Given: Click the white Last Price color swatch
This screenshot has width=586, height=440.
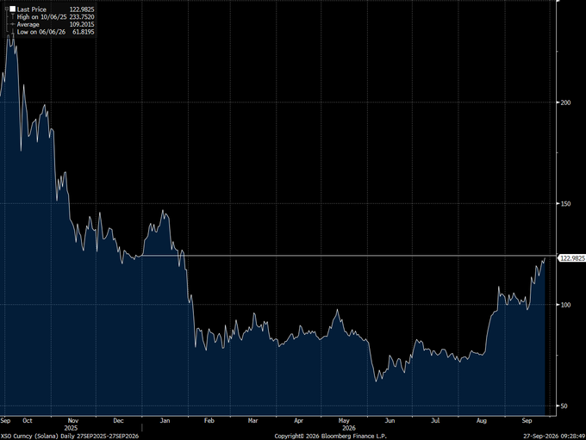Looking at the screenshot, I should [x=13, y=9].
